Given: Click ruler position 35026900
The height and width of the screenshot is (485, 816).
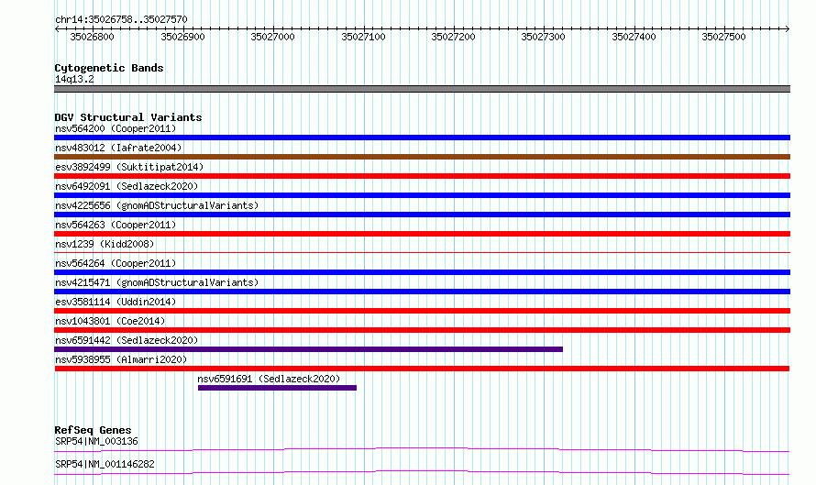Looking at the screenshot, I should [182, 37].
